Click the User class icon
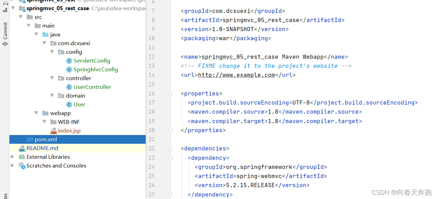Screen dimensions: 437x199 69,105
